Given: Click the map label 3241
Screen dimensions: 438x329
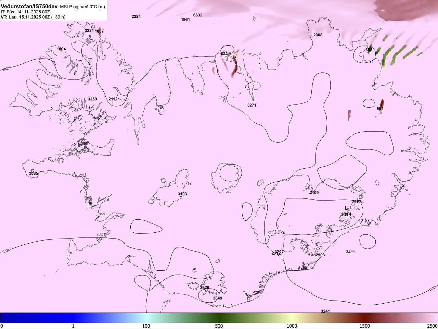Looking at the screenshot, I should (x=325, y=311).
